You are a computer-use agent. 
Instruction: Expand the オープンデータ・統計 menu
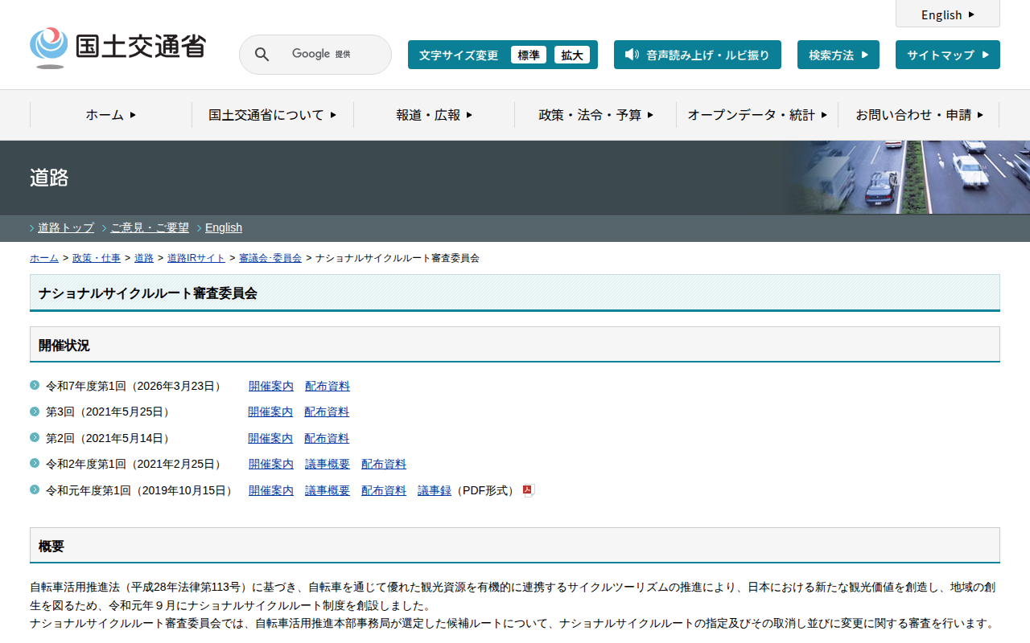click(x=756, y=115)
